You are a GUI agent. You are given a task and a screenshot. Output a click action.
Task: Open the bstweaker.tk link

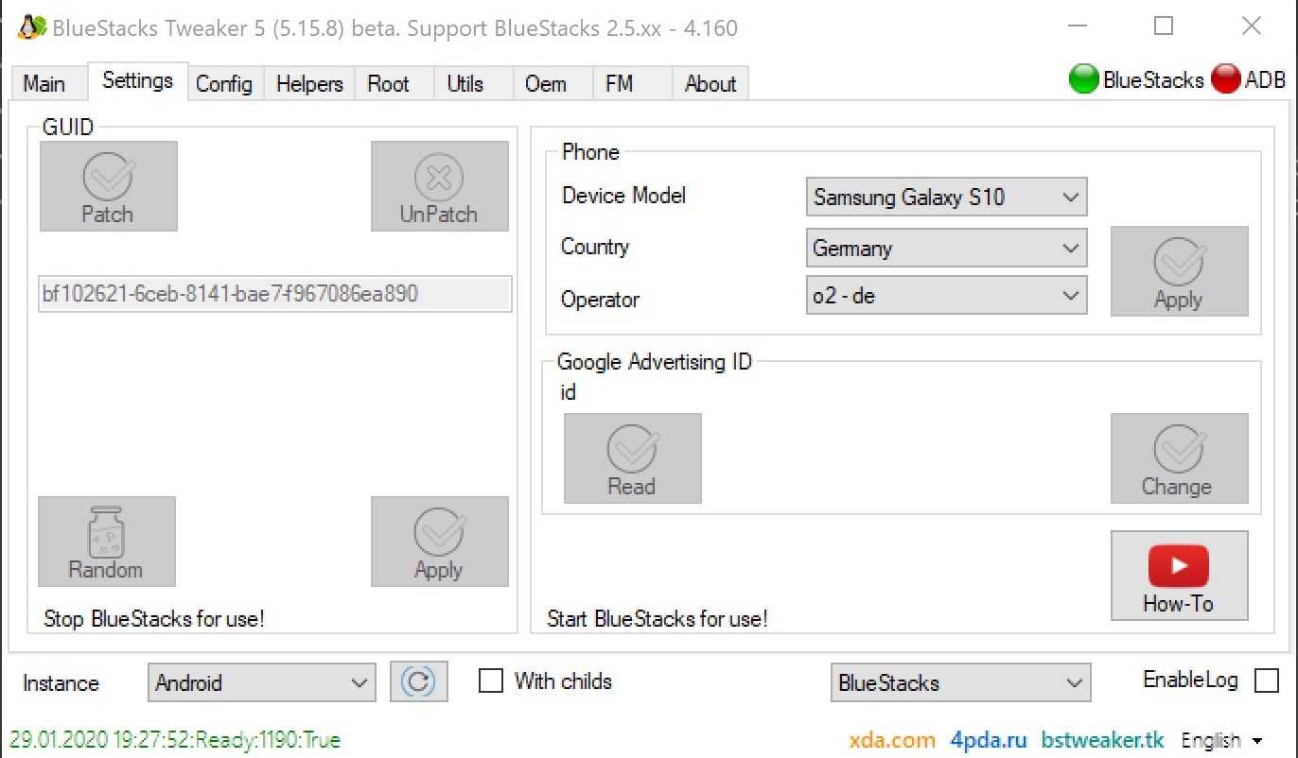coord(1103,740)
